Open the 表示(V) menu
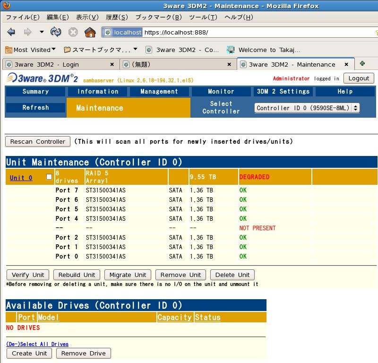Image resolution: width=378 pixels, height=363 pixels. 87,17
